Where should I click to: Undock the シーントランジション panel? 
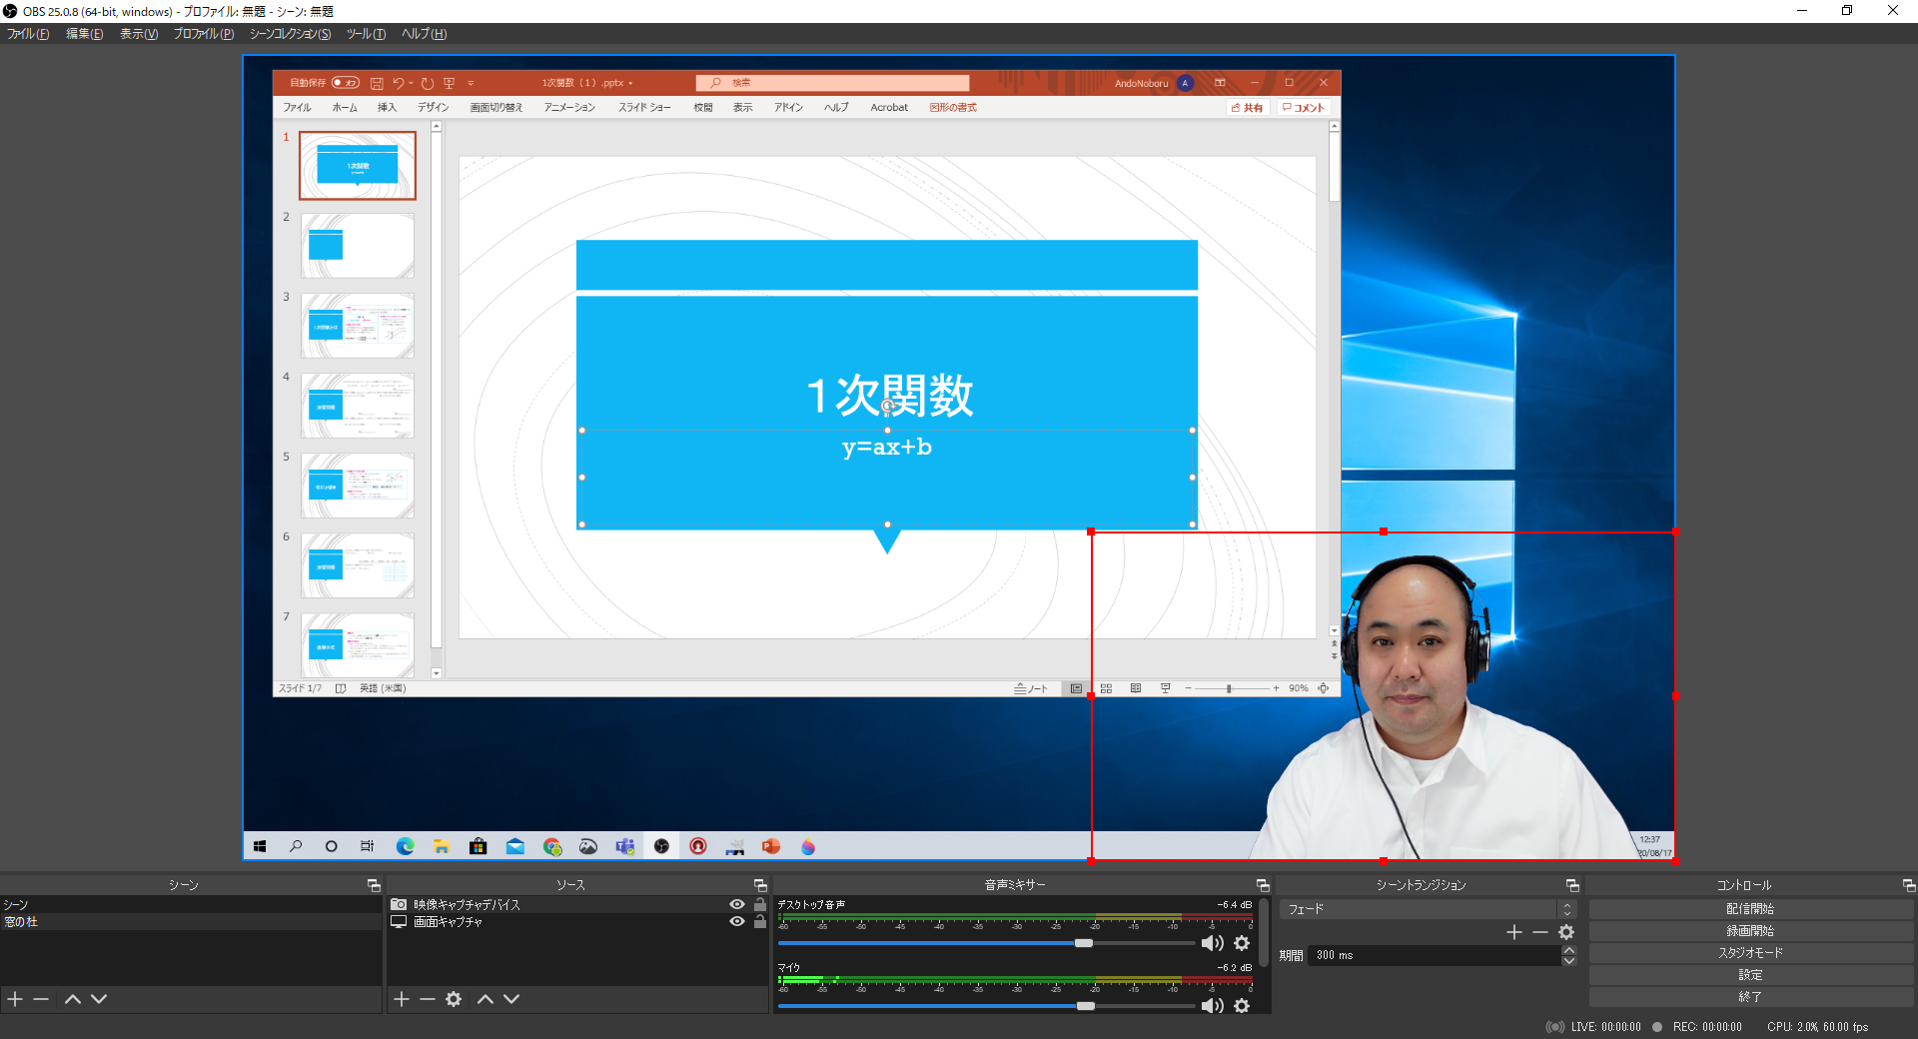[1572, 885]
